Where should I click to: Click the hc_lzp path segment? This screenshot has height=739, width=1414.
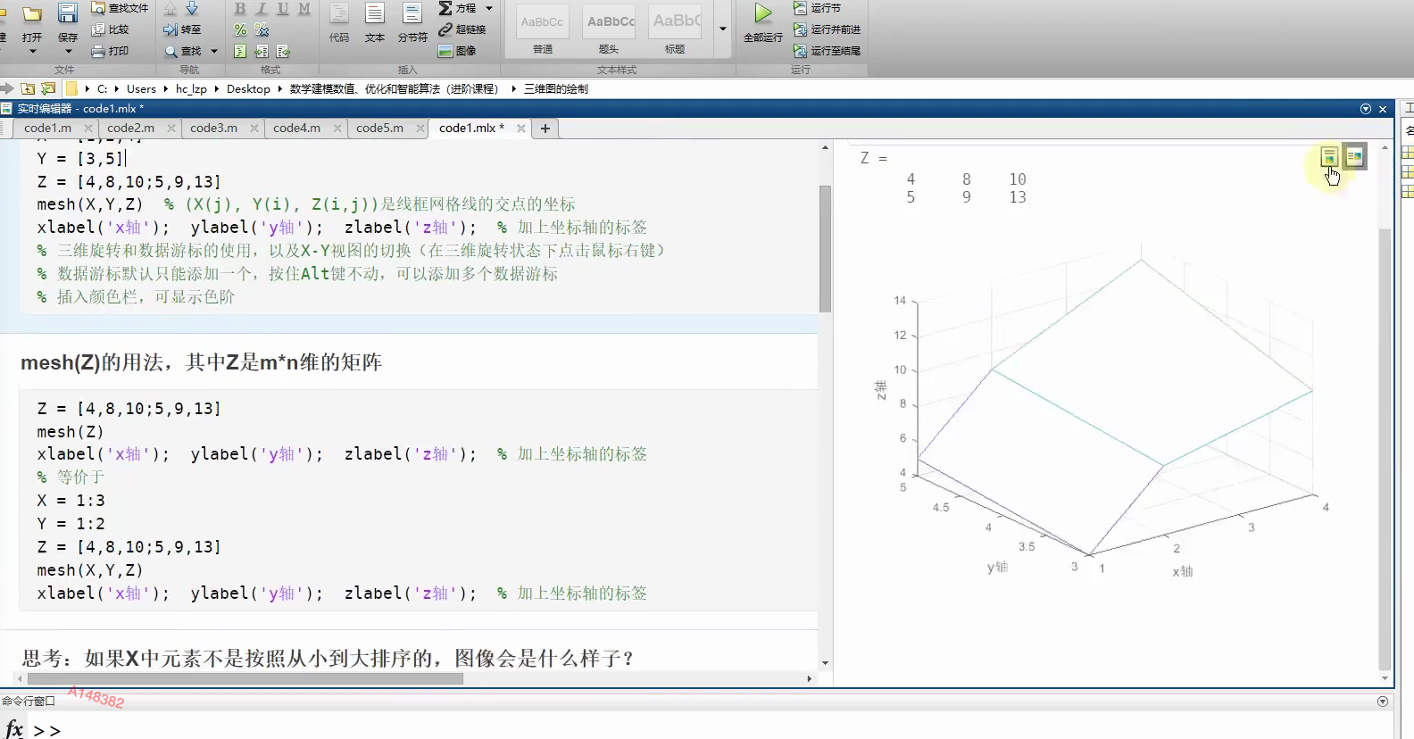tap(191, 88)
